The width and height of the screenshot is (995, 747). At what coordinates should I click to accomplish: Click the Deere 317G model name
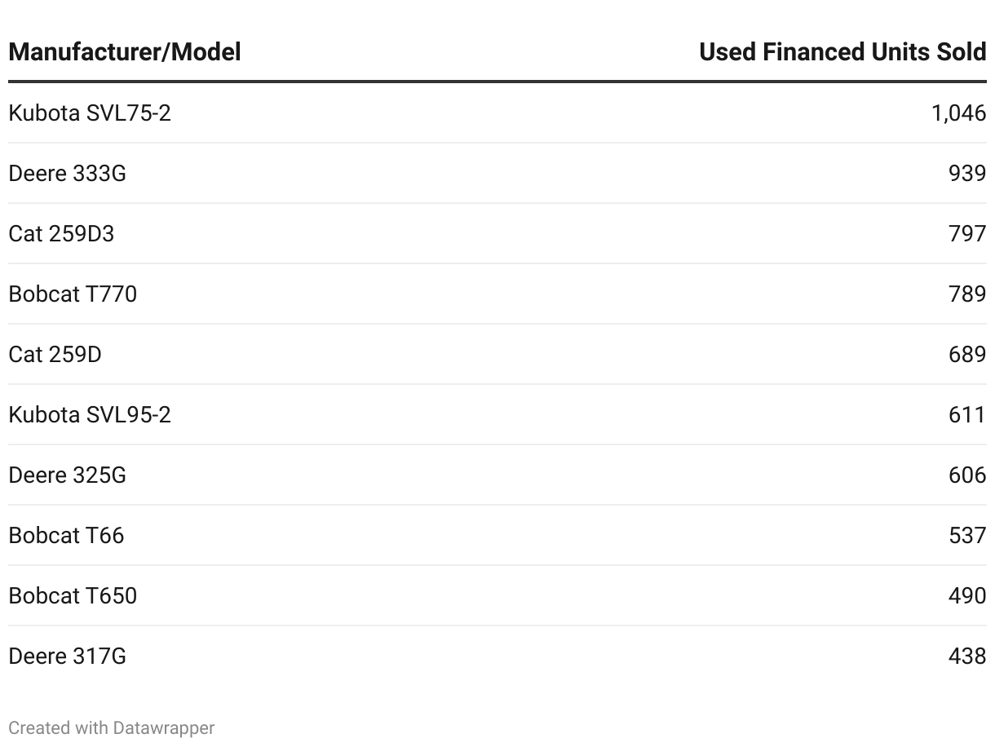[68, 656]
